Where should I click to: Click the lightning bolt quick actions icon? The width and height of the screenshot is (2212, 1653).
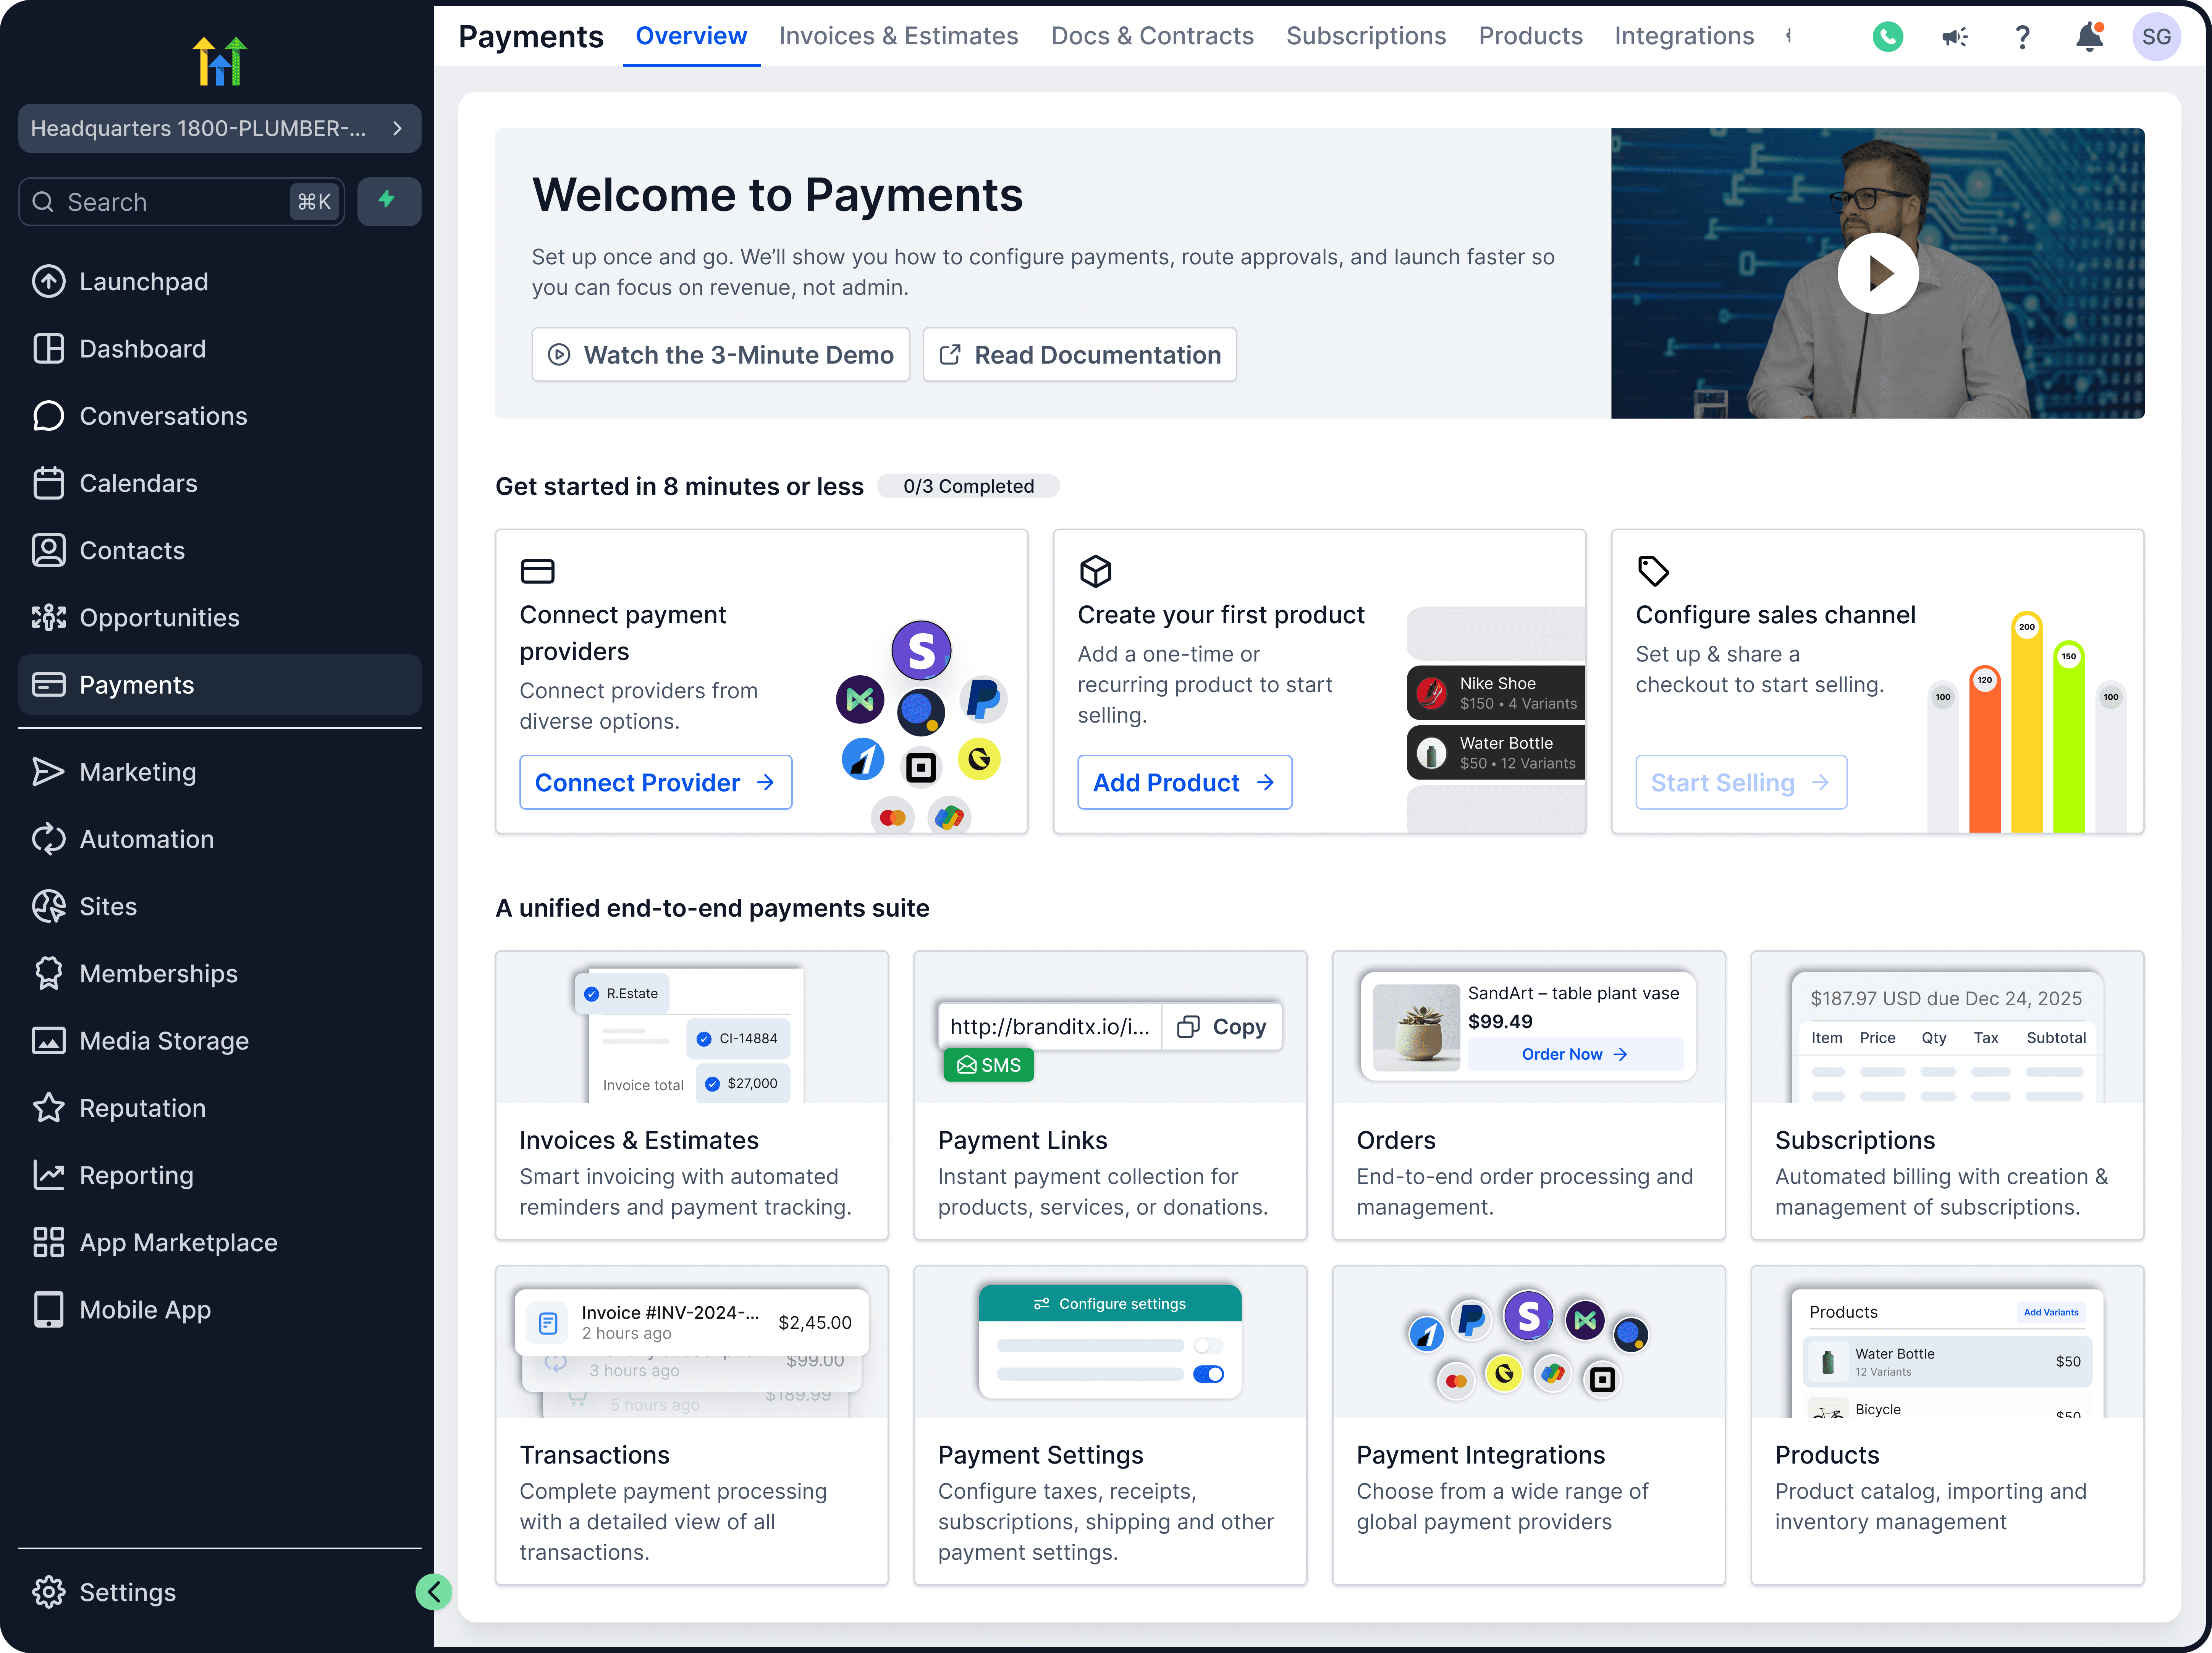coord(388,201)
